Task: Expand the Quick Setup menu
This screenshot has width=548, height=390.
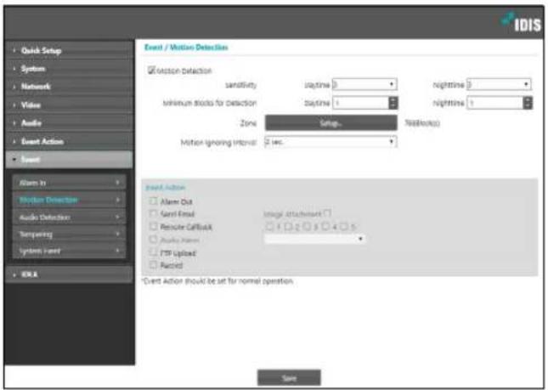Action: [69, 50]
